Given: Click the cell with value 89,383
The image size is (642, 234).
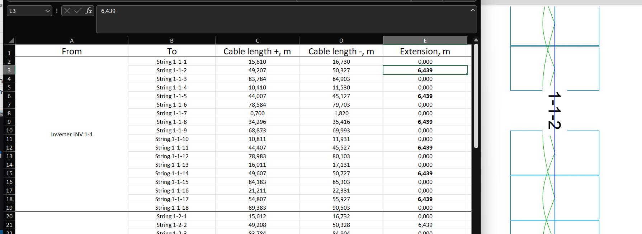Looking at the screenshot, I should coord(257,208).
